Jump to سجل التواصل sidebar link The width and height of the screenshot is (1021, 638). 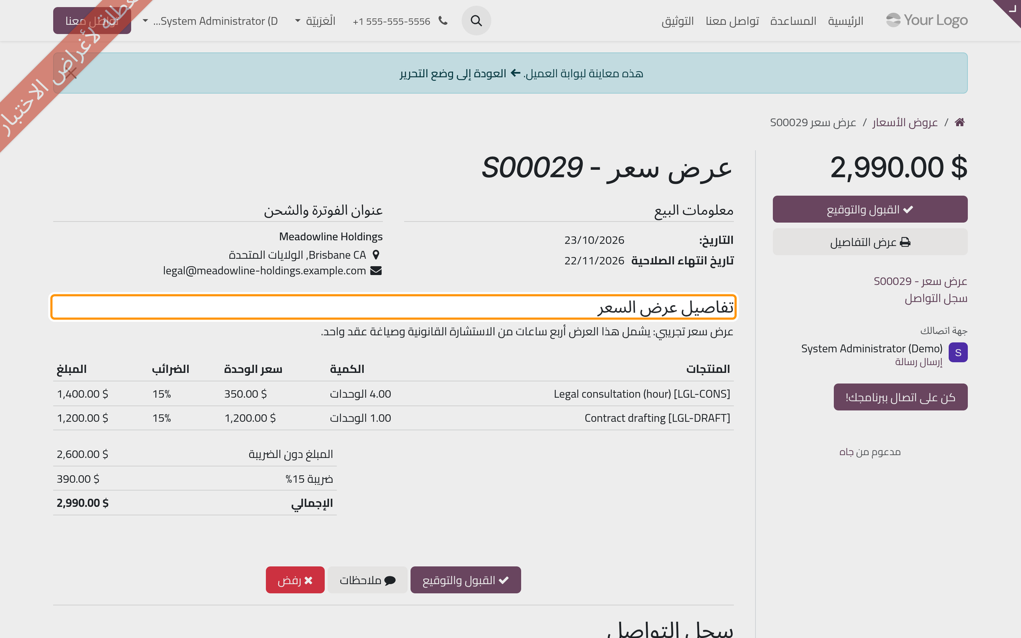(x=935, y=298)
